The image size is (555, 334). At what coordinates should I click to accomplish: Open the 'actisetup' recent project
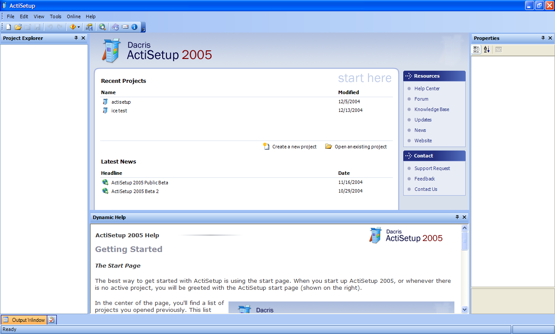pyautogui.click(x=121, y=102)
